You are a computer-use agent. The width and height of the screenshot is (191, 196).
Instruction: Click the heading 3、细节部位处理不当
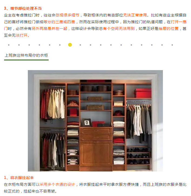[x=23, y=8]
